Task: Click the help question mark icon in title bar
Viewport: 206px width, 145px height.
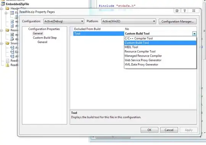Action: click(x=185, y=11)
